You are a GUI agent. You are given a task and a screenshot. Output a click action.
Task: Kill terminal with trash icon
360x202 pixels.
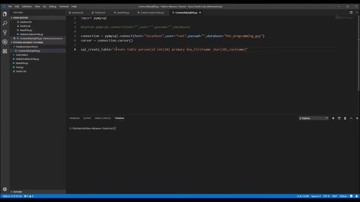(x=345, y=118)
